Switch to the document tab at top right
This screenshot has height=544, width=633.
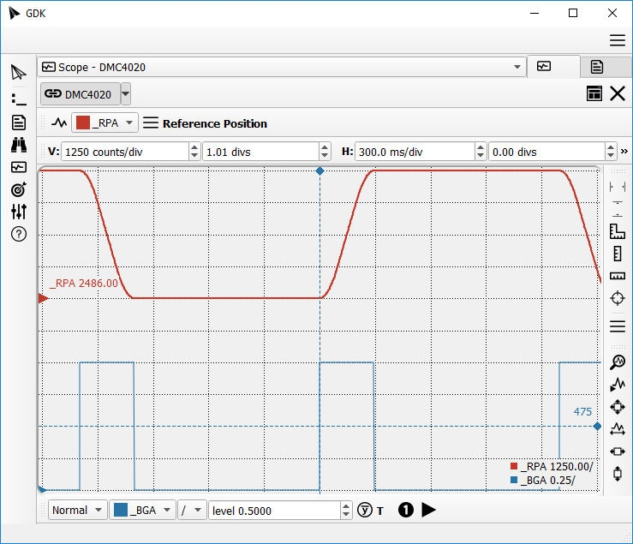coord(597,66)
